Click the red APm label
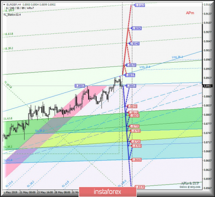 [190, 13]
